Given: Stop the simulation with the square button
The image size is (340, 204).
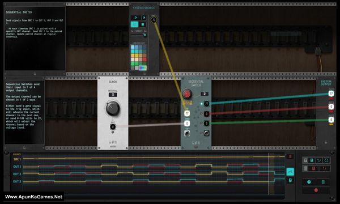Looking at the screenshot, I should (x=142, y=24).
